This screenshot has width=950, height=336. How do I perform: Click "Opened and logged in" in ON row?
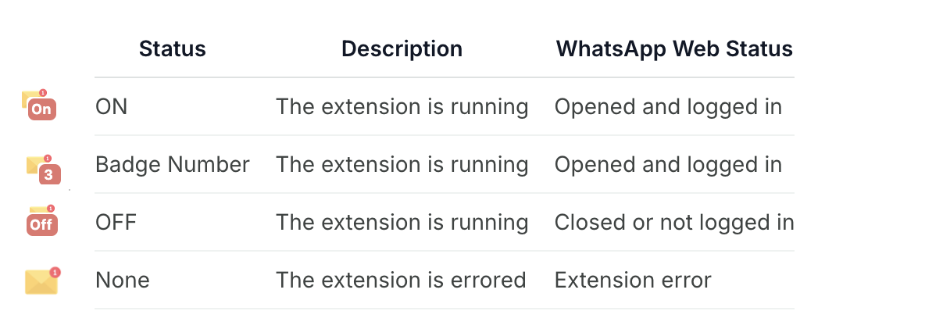[x=669, y=106]
